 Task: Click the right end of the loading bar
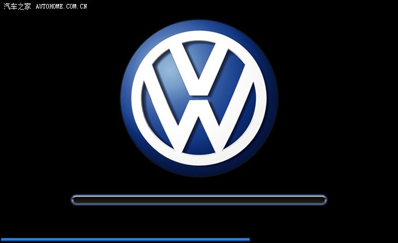point(323,200)
